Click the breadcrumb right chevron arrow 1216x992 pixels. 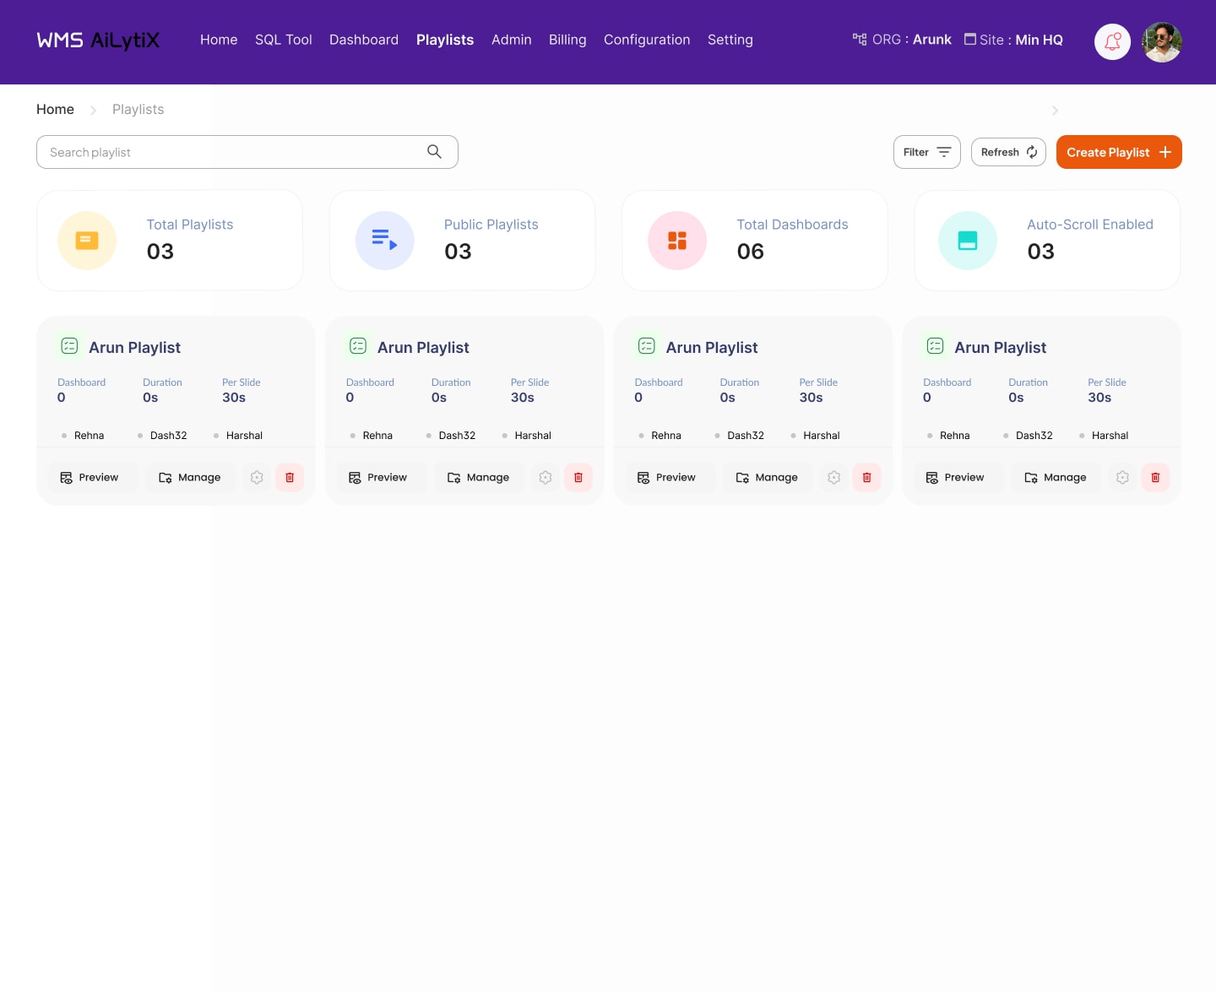point(1055,111)
